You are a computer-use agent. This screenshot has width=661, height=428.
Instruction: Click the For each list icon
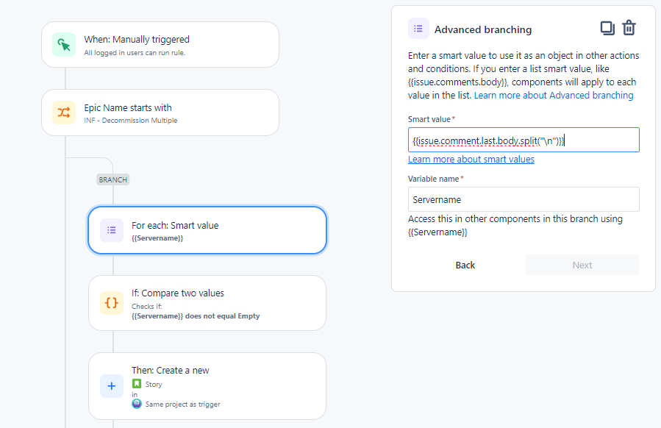(112, 230)
